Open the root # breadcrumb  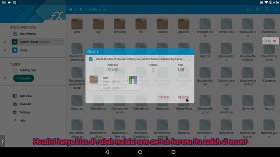[81, 10]
